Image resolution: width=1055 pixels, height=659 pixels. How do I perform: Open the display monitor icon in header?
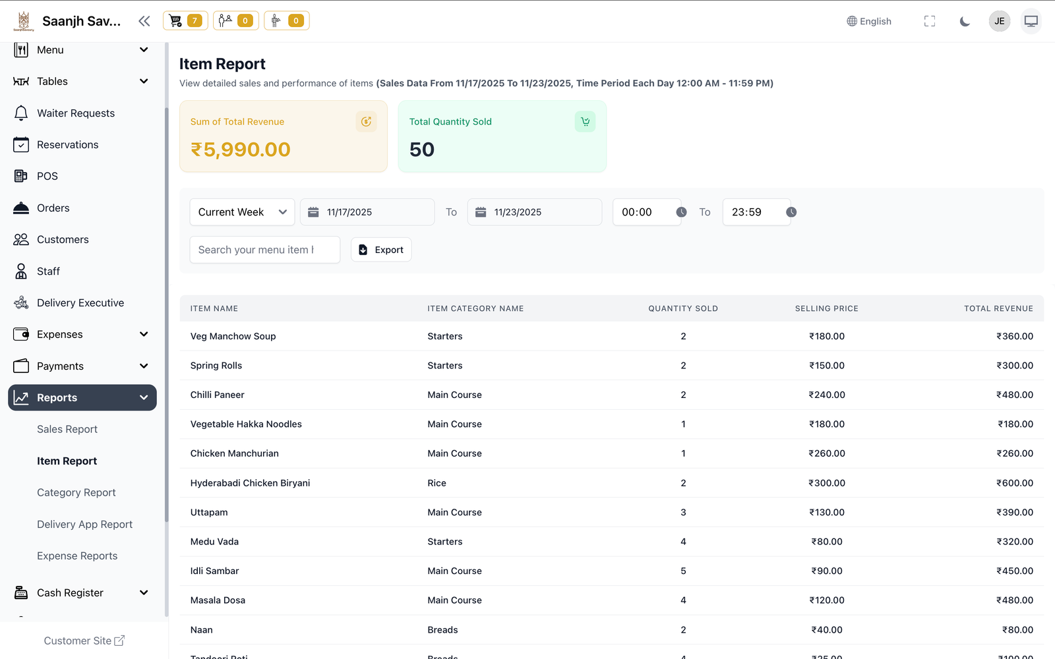[1031, 21]
